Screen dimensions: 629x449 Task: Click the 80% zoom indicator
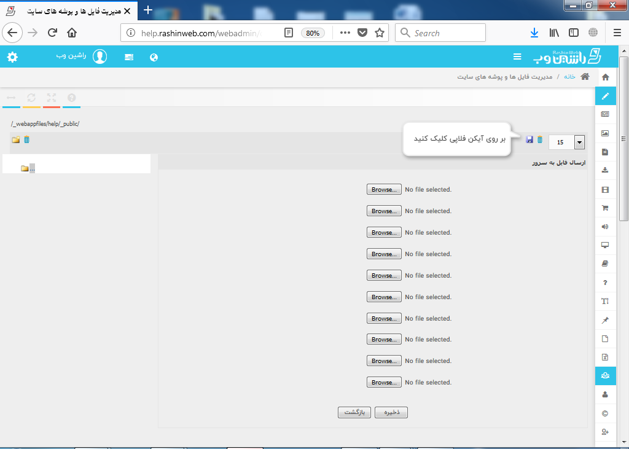313,33
